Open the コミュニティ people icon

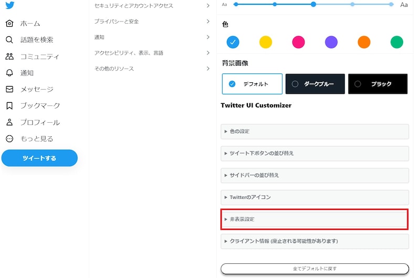pos(9,57)
